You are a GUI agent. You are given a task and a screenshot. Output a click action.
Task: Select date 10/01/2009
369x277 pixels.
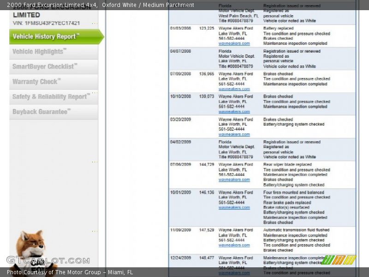pos(180,193)
